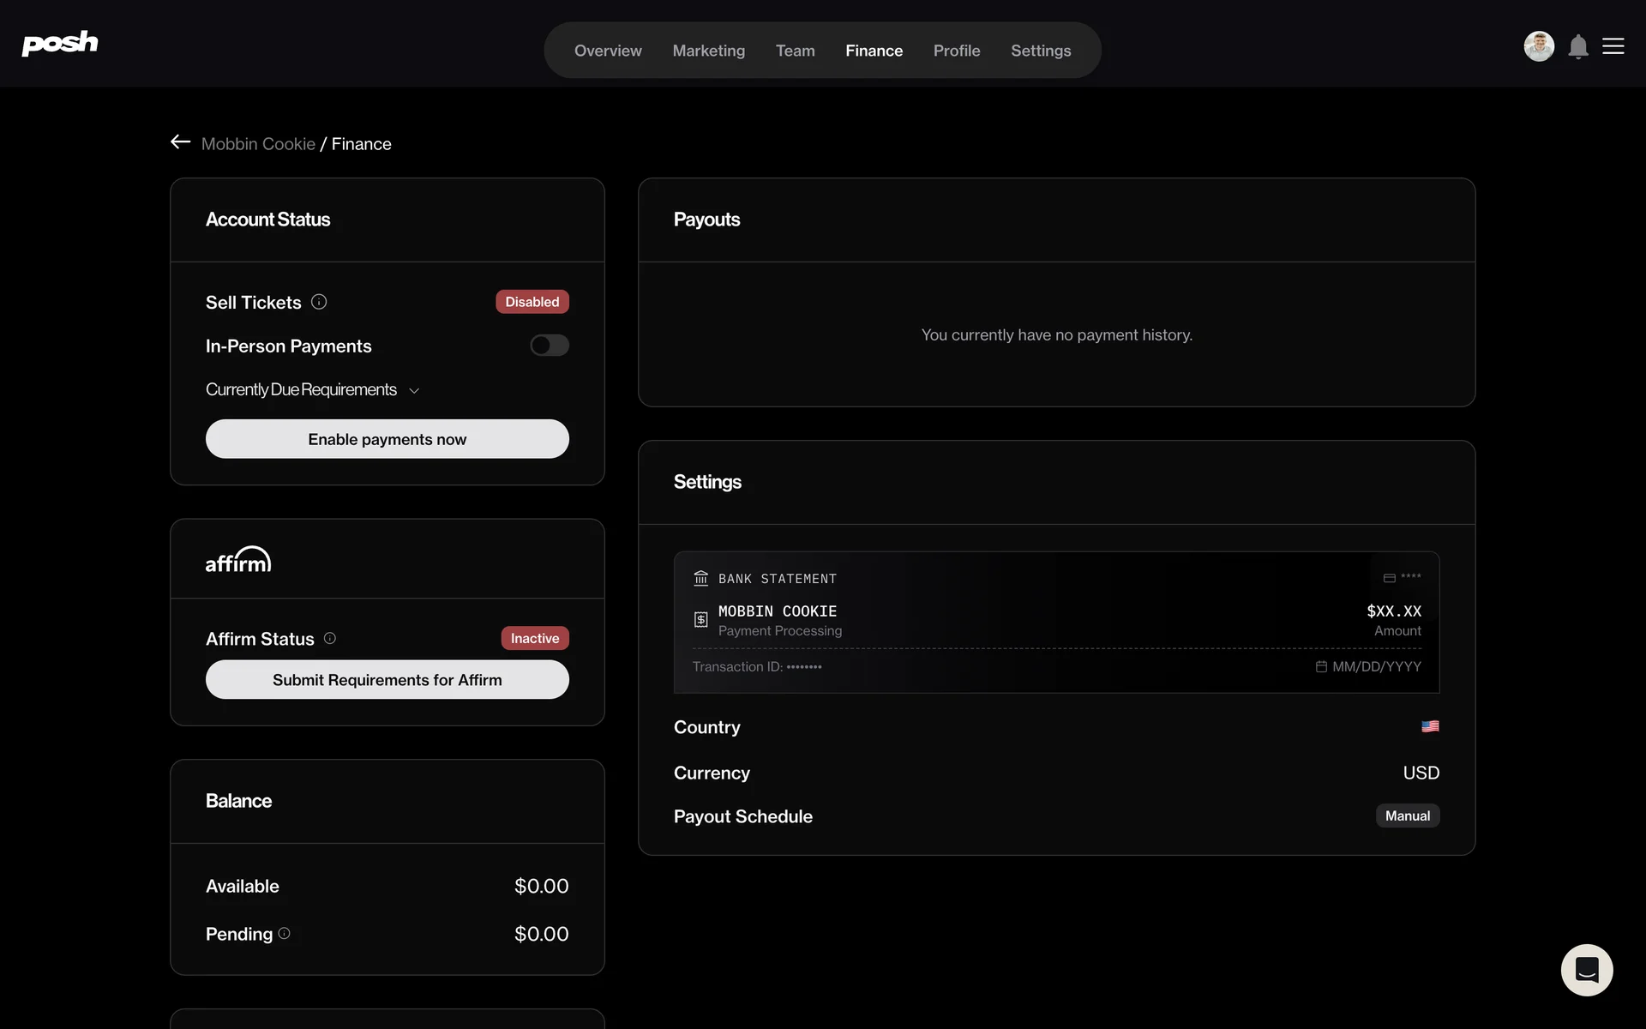Click the Pending balance info icon

(x=285, y=933)
